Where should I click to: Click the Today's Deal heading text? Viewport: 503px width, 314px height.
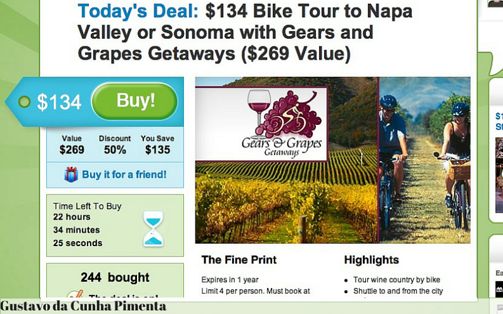point(138,11)
